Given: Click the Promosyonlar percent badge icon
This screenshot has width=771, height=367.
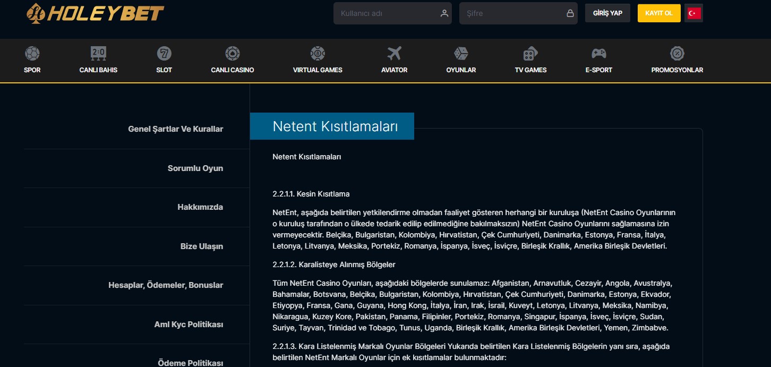Looking at the screenshot, I should point(677,53).
